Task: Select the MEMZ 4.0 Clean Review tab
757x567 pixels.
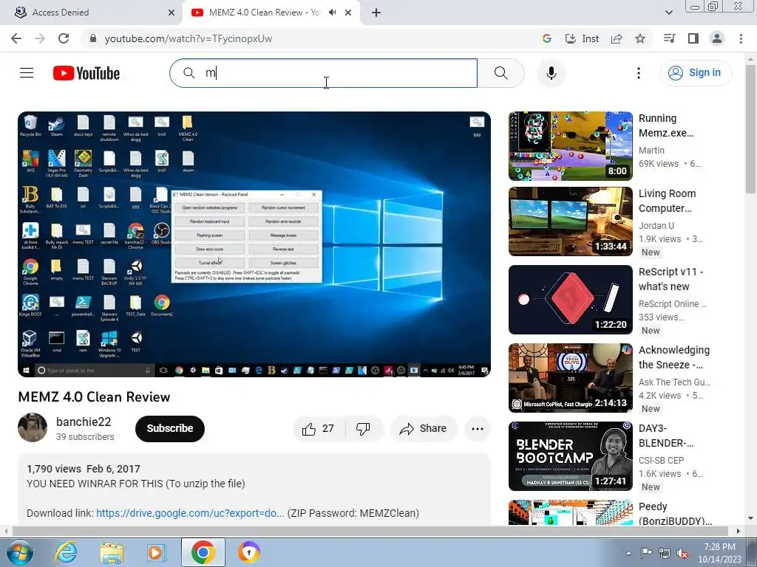Action: click(x=271, y=13)
